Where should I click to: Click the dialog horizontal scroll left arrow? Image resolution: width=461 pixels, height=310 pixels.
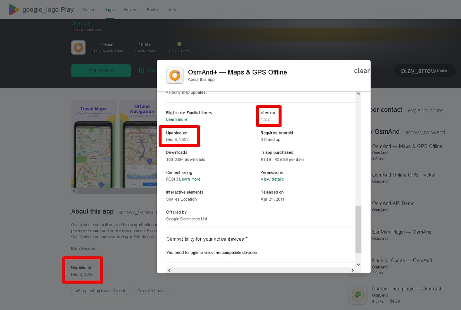coord(169,270)
